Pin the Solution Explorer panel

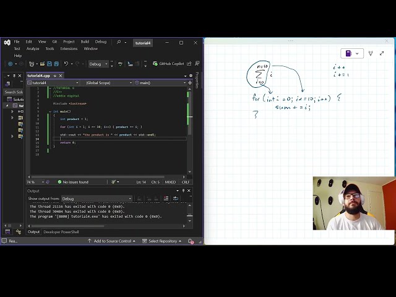pos(14,75)
